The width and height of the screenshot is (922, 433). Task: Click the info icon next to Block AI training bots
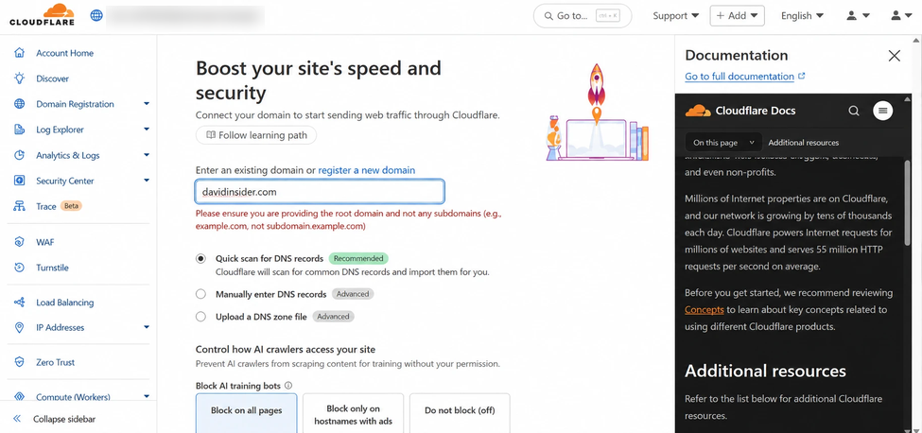pos(288,386)
